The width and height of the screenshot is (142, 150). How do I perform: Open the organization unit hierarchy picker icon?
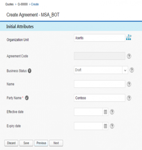(x=129, y=37)
